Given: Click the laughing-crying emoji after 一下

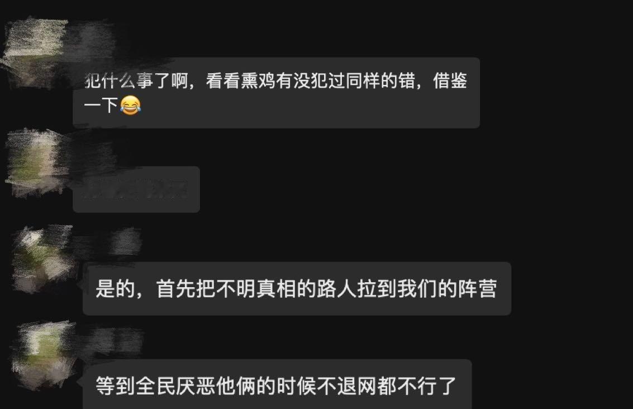Looking at the screenshot, I should pos(130,106).
